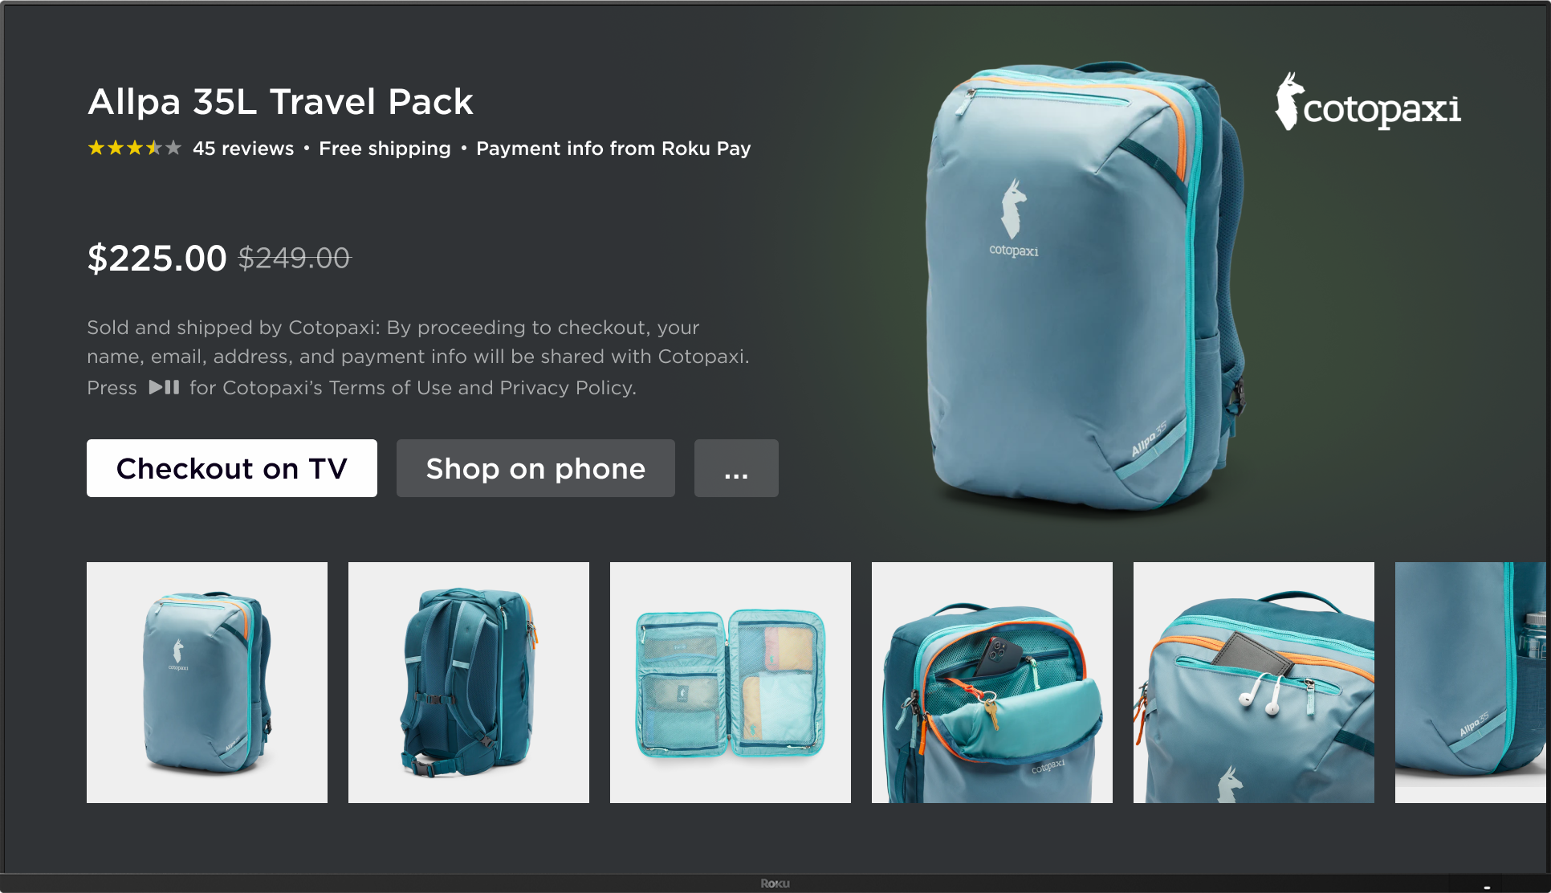Click the Allpa 35L Travel Pack title

[x=280, y=102]
